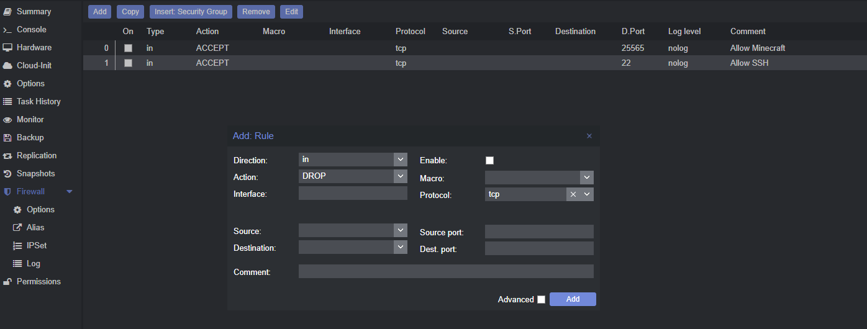
Task: Enable the Allow Minecraft rule checkbox
Action: pos(128,48)
